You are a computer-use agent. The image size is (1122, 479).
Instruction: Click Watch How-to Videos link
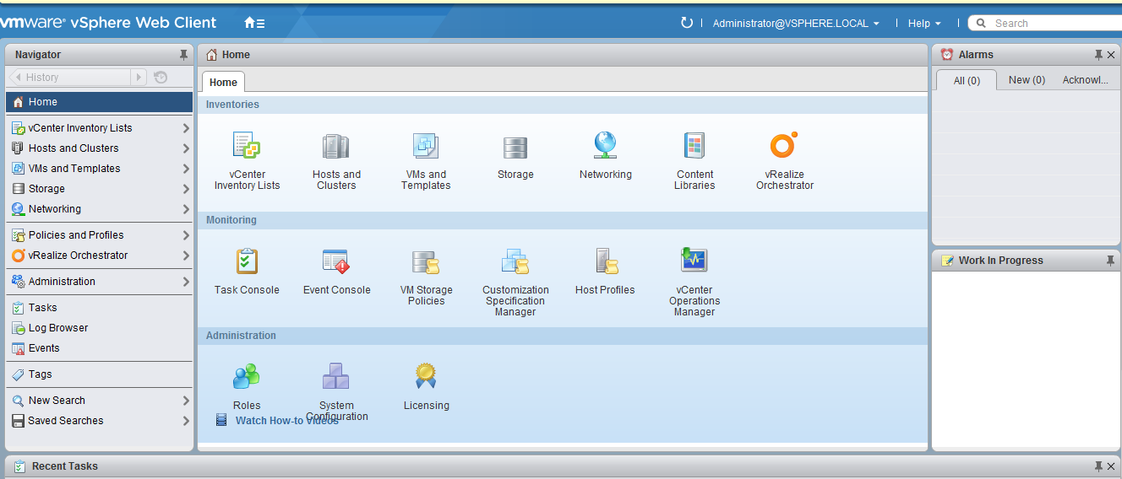point(287,421)
